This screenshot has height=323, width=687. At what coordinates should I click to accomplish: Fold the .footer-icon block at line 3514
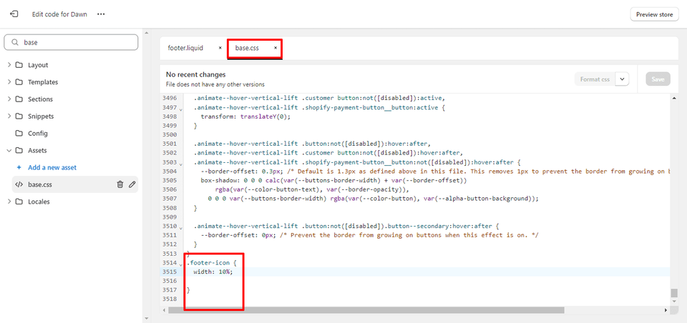pyautogui.click(x=181, y=264)
